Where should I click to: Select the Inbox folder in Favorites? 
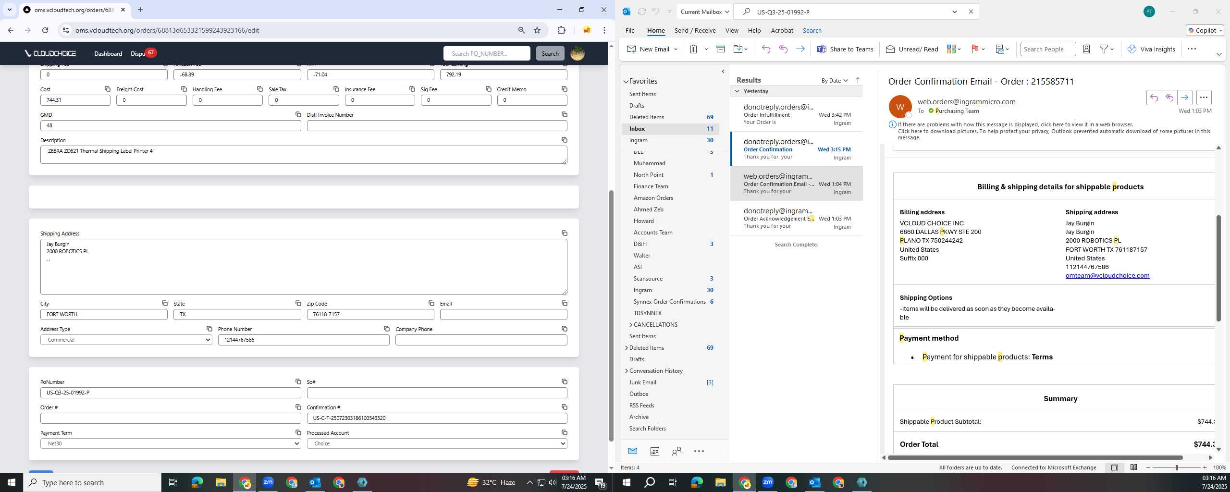tap(671, 129)
